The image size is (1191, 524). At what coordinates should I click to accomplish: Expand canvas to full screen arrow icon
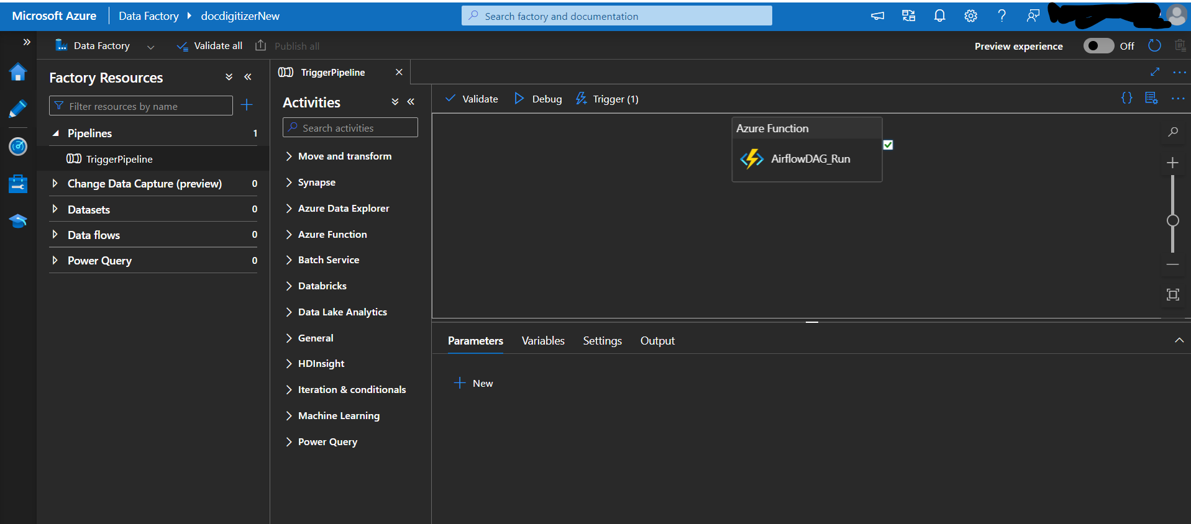coord(1155,72)
